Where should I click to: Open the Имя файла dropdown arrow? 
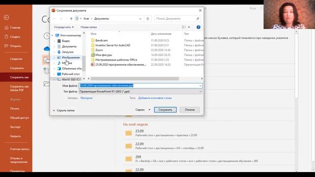coord(200,86)
